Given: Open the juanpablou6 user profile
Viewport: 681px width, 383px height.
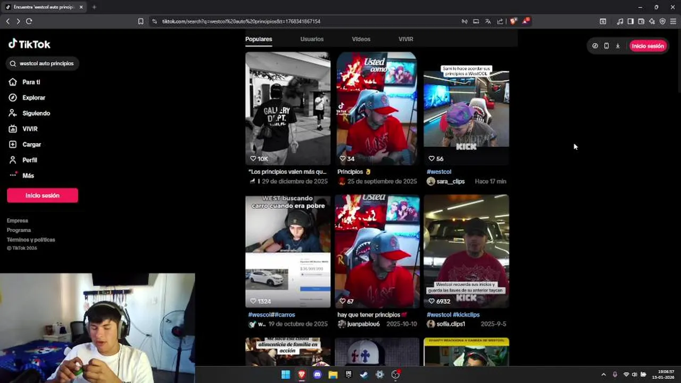Looking at the screenshot, I should click(363, 324).
